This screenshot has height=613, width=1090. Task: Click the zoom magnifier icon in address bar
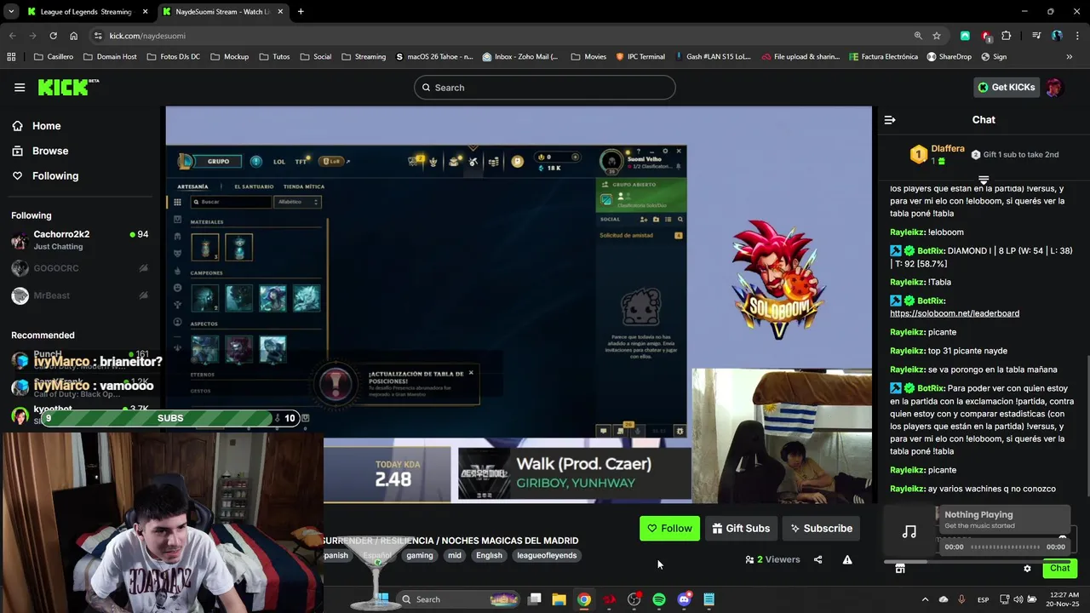(918, 36)
